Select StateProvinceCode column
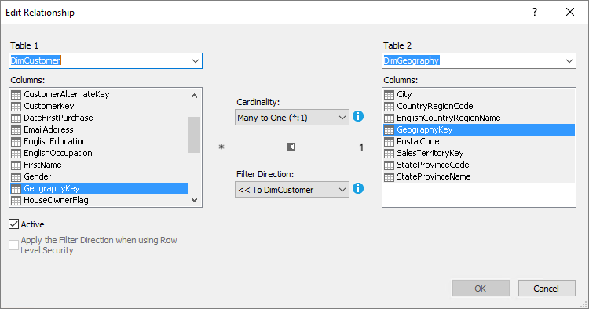This screenshot has width=589, height=309. click(479, 165)
